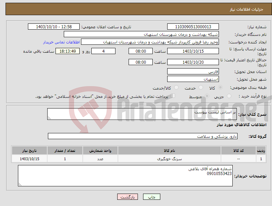Screen dimensions: 272x206
Task: Click the شهر محل تحویل field استهبان
Action: pyautogui.click(x=193, y=79)
